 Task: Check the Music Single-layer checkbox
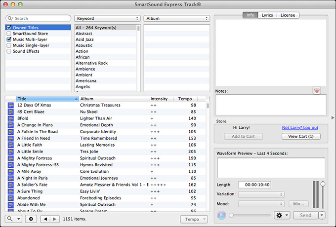click(x=9, y=45)
